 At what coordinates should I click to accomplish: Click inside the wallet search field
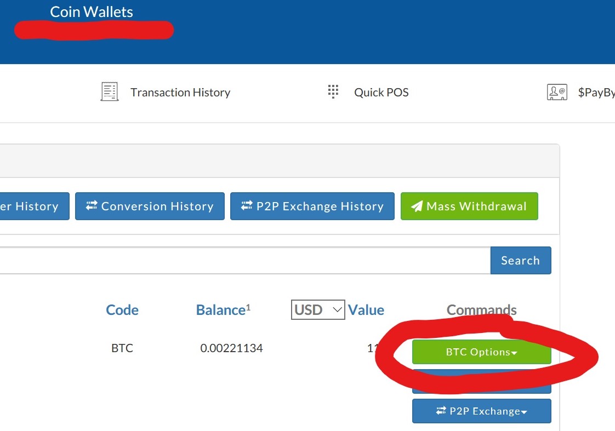[245, 260]
